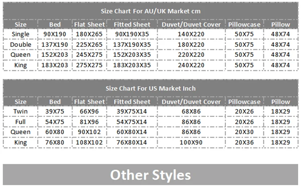Click the 180X265 flat sheet cell
301x187 pixels.
pos(90,34)
